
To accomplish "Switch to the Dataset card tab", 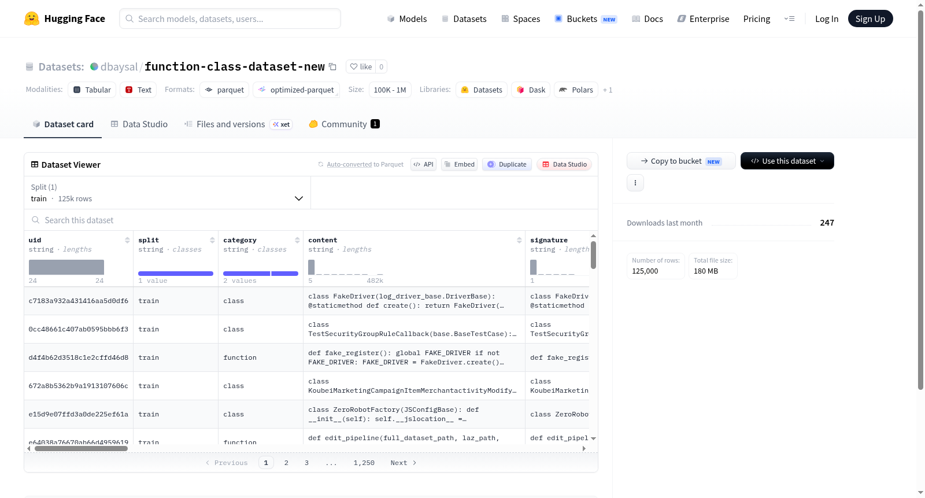I will (62, 124).
